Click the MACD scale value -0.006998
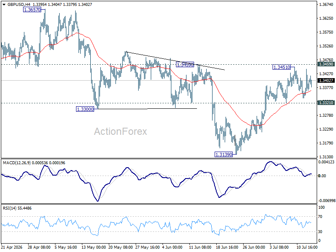336x252 pixels. click(x=327, y=201)
